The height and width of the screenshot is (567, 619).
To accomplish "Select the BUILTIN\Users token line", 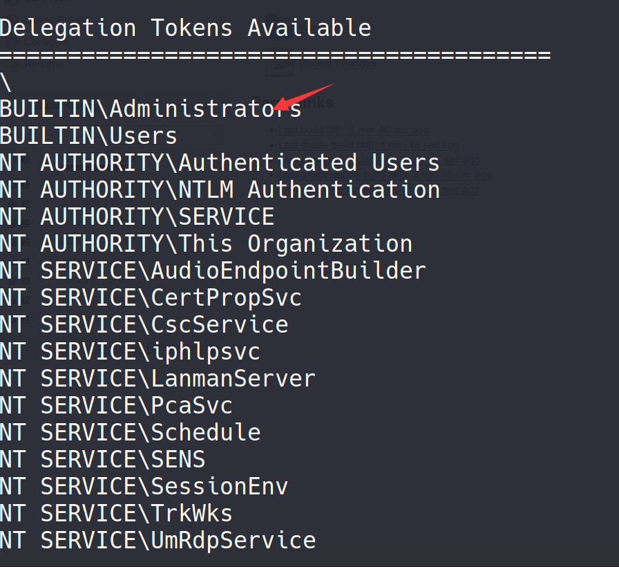I will point(88,136).
